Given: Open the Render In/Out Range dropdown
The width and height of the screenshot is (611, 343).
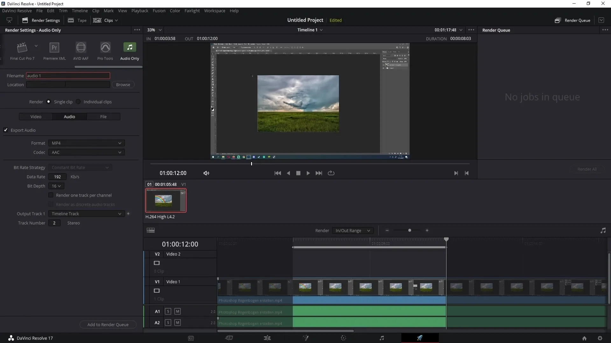Looking at the screenshot, I should click(353, 231).
